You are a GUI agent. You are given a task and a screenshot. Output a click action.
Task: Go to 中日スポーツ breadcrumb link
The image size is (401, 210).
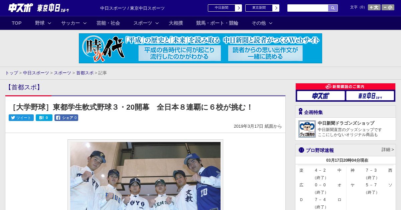pyautogui.click(x=36, y=73)
